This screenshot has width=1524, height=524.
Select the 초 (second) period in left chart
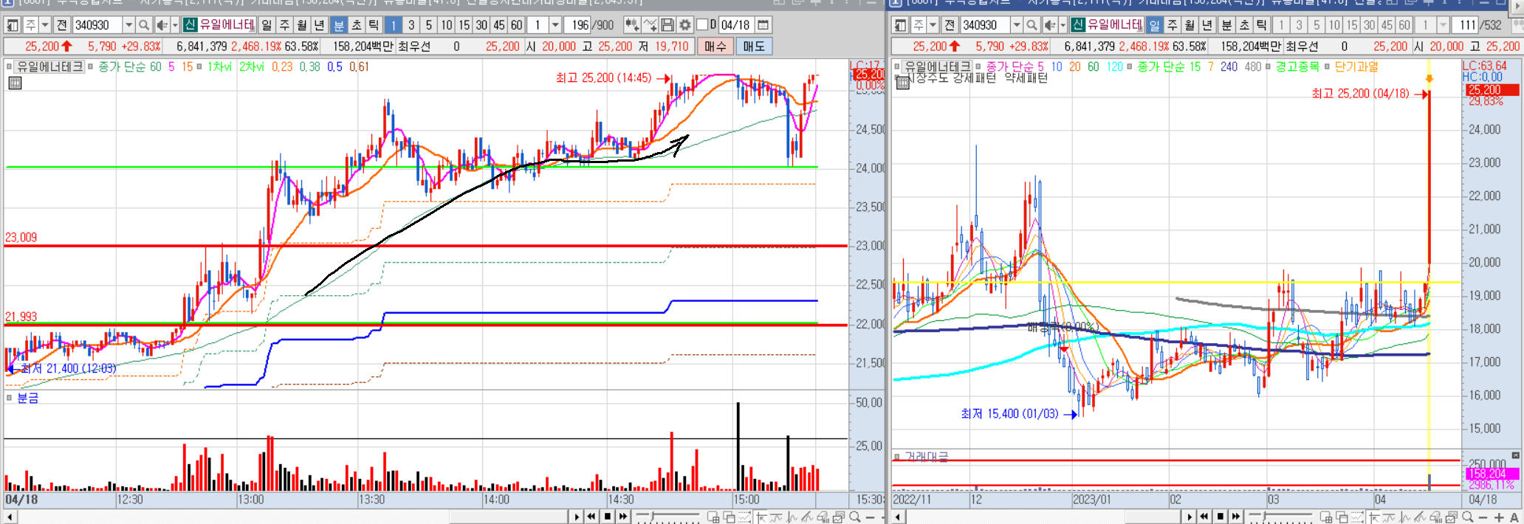point(357,25)
